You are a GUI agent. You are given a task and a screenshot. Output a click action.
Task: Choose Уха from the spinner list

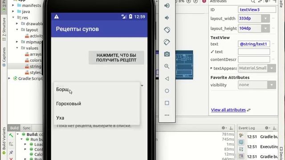click(97, 118)
